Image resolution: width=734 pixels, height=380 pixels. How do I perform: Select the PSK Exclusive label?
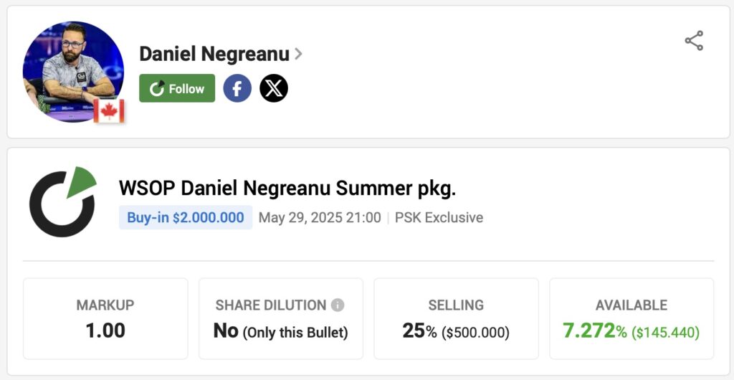439,217
